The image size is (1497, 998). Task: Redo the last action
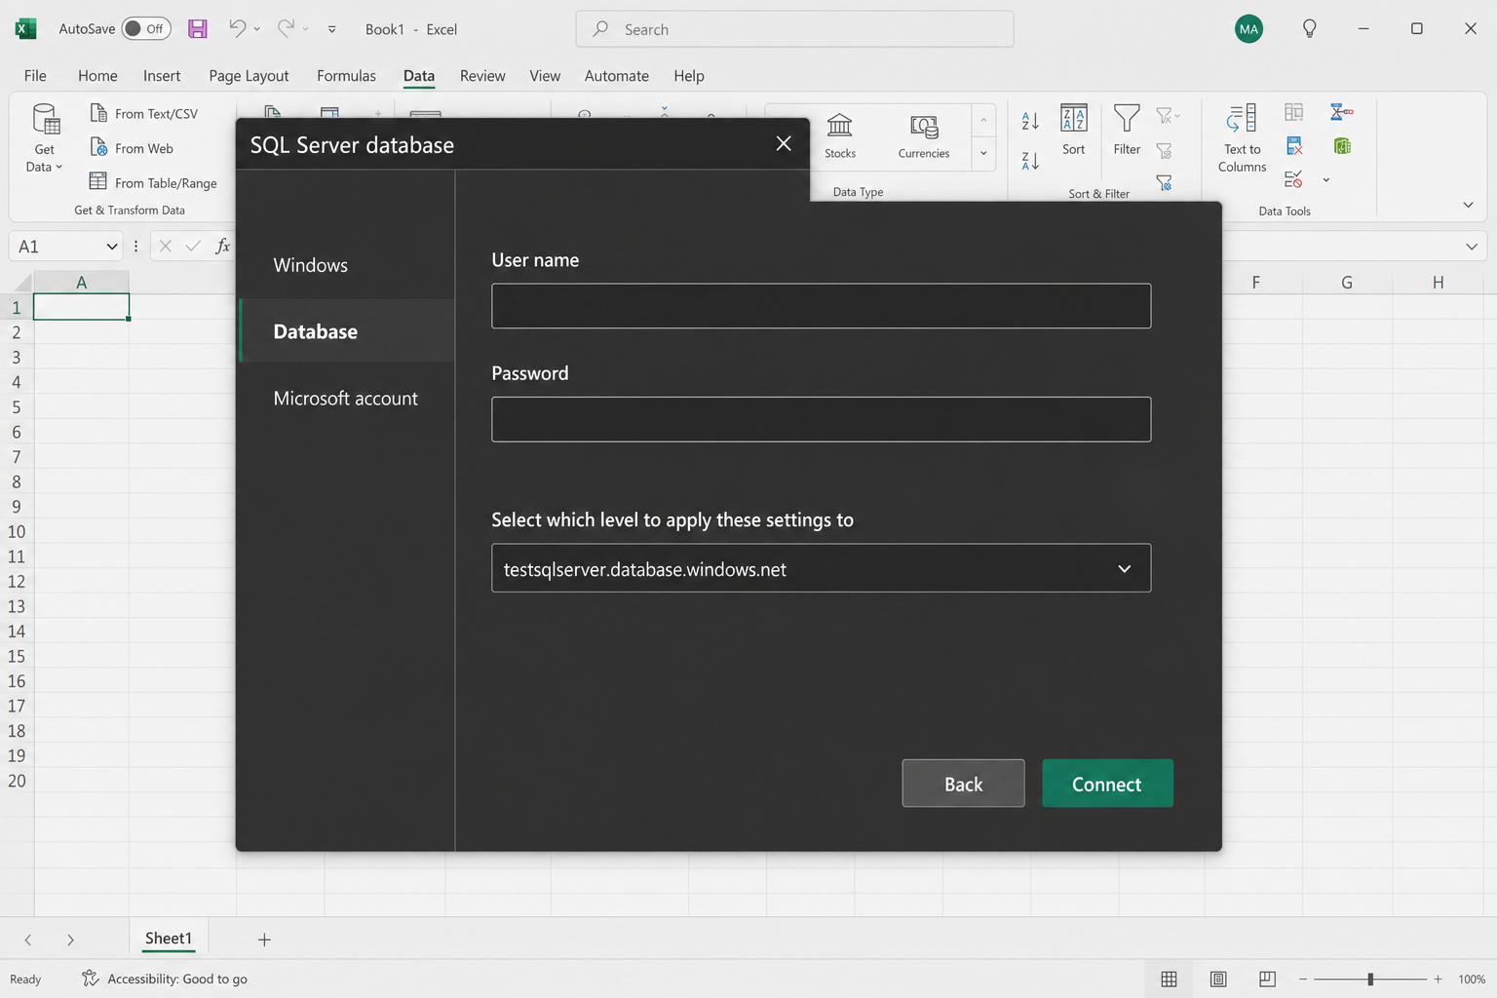pos(286,28)
